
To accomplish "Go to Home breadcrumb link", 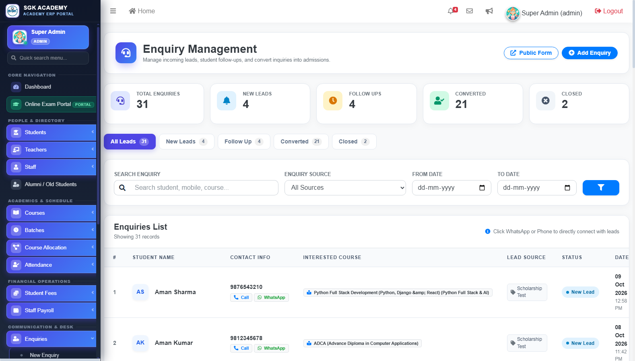I will 142,11.
